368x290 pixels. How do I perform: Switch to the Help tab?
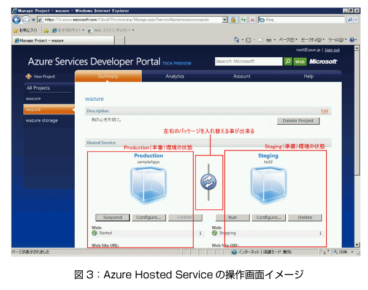click(309, 76)
